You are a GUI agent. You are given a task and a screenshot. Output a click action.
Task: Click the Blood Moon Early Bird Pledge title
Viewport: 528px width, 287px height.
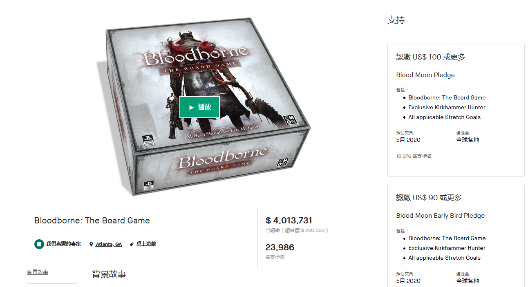pos(440,216)
